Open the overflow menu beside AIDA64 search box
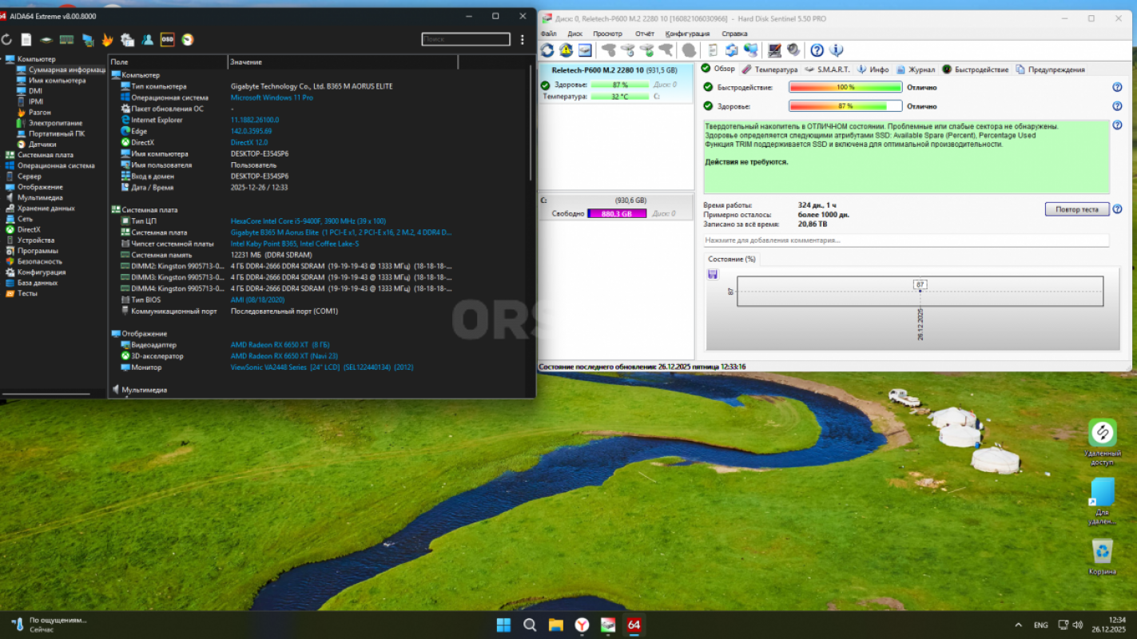 click(522, 38)
